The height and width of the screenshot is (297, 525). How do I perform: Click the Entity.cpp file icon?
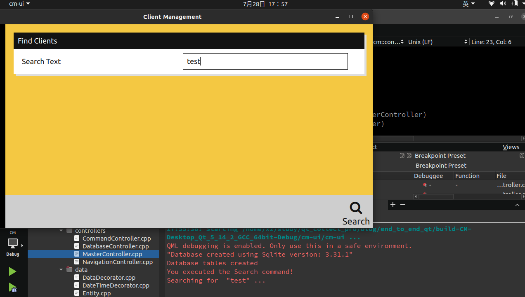point(77,293)
